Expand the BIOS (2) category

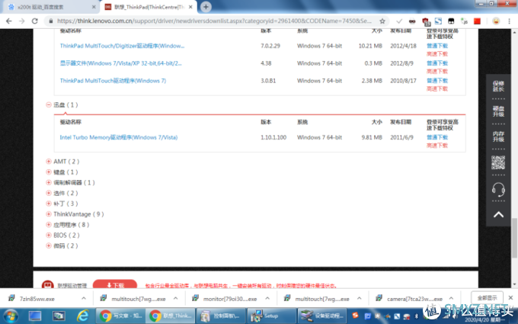click(x=49, y=236)
